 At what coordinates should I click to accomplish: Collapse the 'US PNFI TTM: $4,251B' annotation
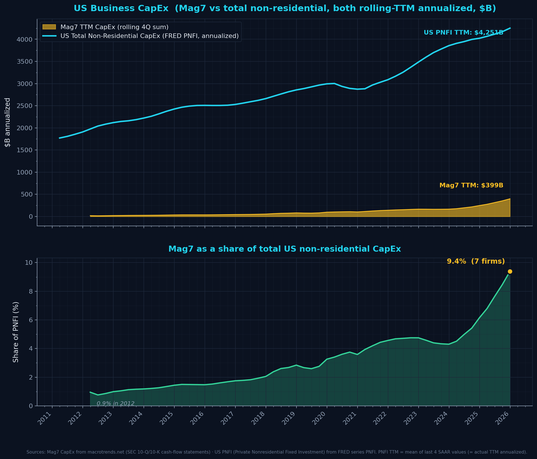click(x=464, y=33)
